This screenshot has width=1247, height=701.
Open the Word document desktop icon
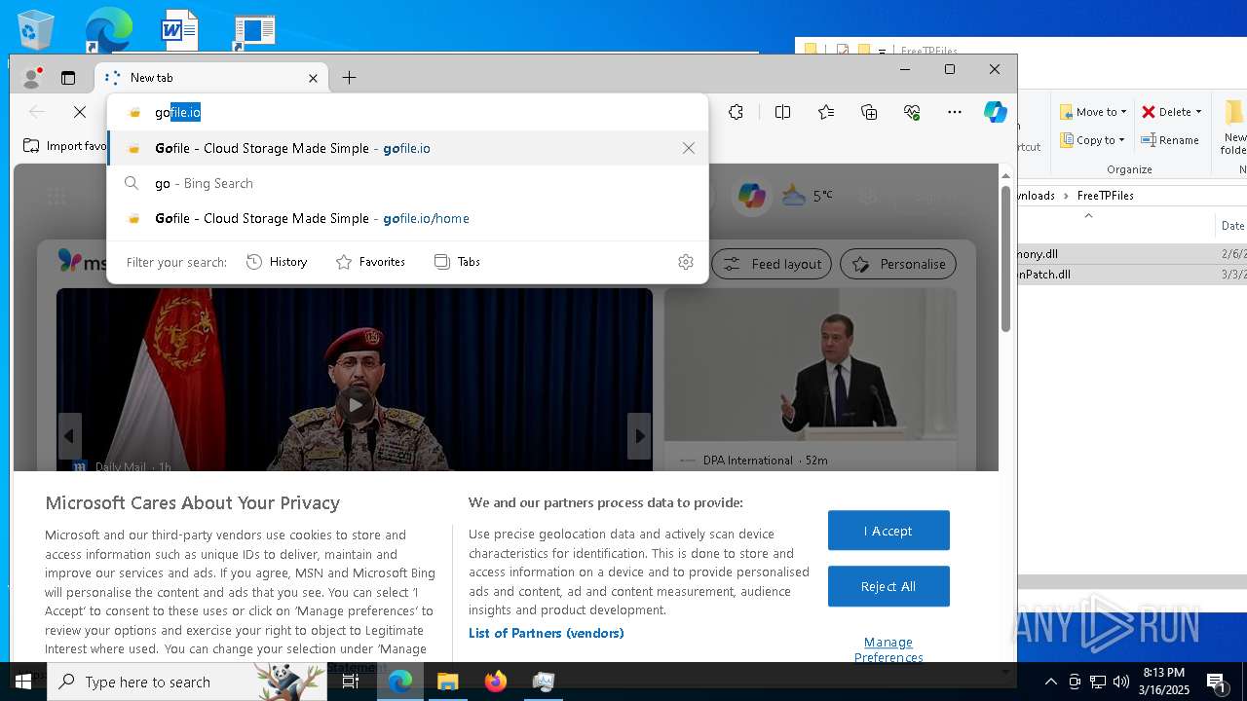point(180,29)
